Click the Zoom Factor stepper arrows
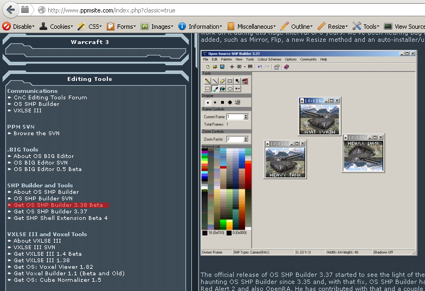 point(246,139)
